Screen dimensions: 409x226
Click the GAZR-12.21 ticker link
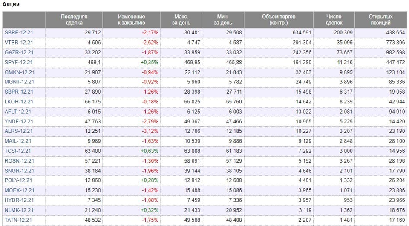click(19, 52)
